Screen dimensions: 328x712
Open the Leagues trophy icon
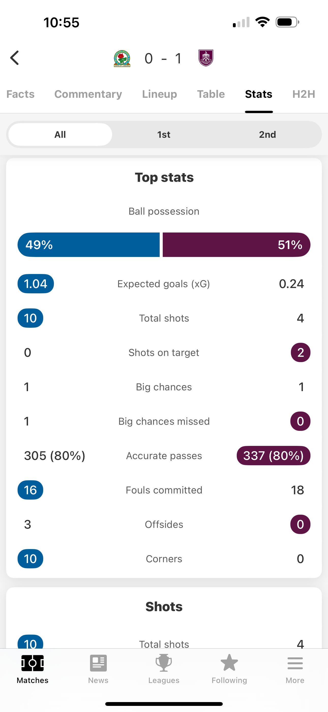(x=164, y=663)
